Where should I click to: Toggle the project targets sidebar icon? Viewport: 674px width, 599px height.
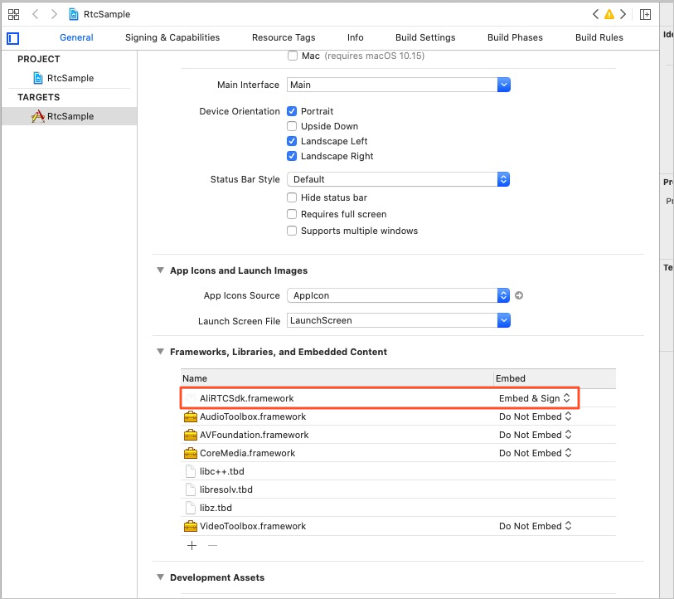13,38
